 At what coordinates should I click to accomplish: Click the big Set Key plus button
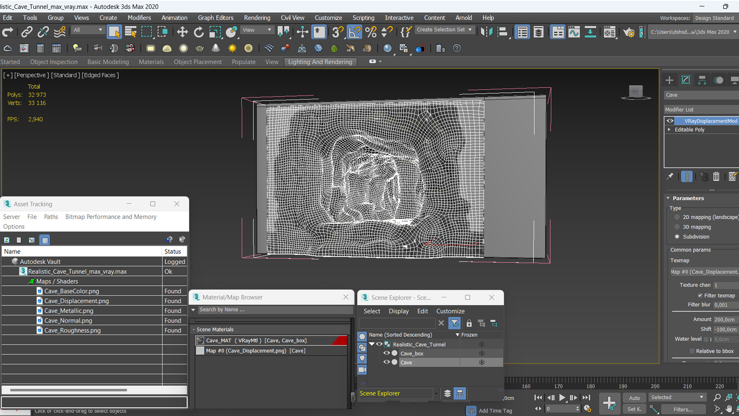pos(609,403)
